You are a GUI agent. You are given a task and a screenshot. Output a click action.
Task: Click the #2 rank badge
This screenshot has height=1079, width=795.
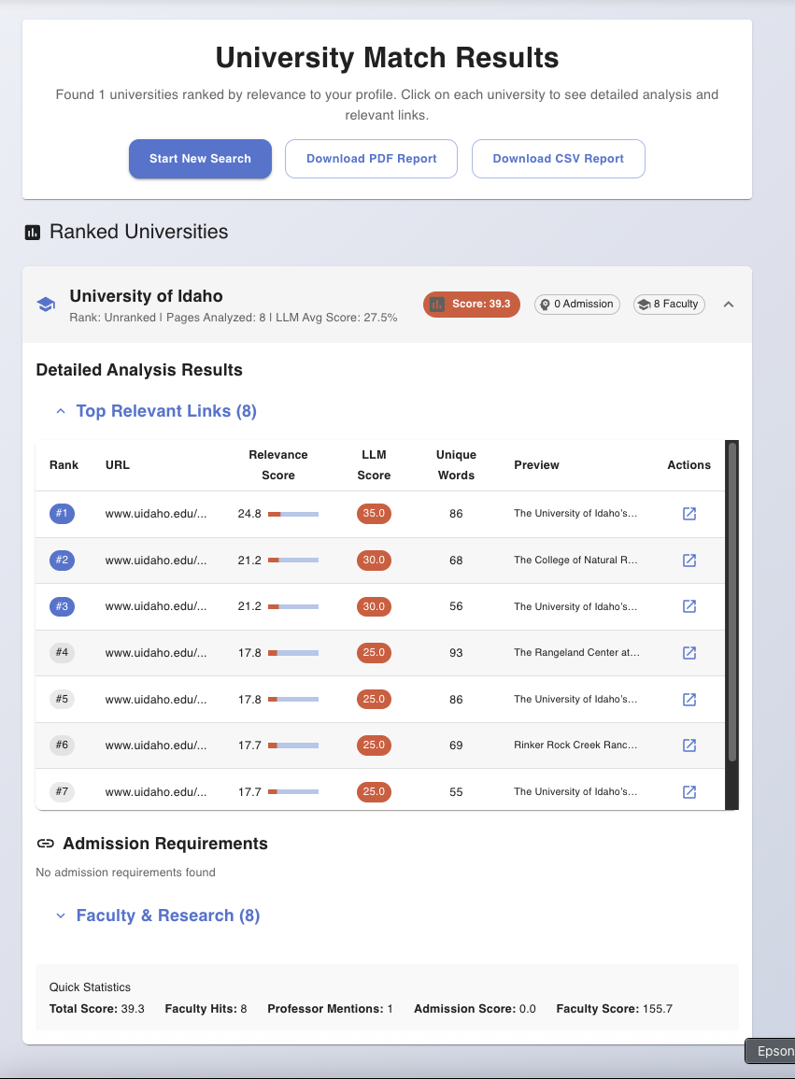(62, 561)
